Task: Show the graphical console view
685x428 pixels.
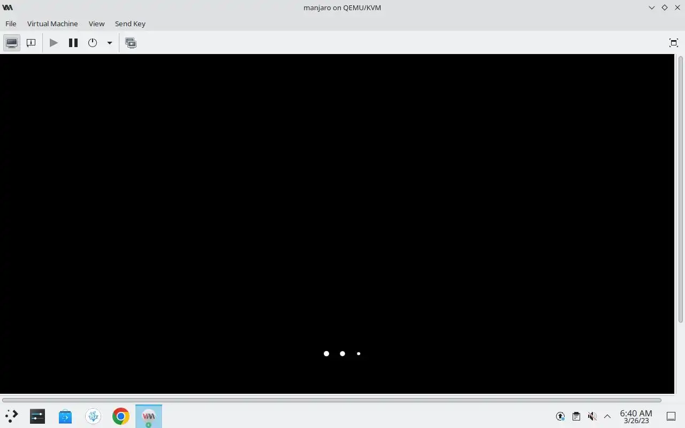Action: click(x=12, y=43)
